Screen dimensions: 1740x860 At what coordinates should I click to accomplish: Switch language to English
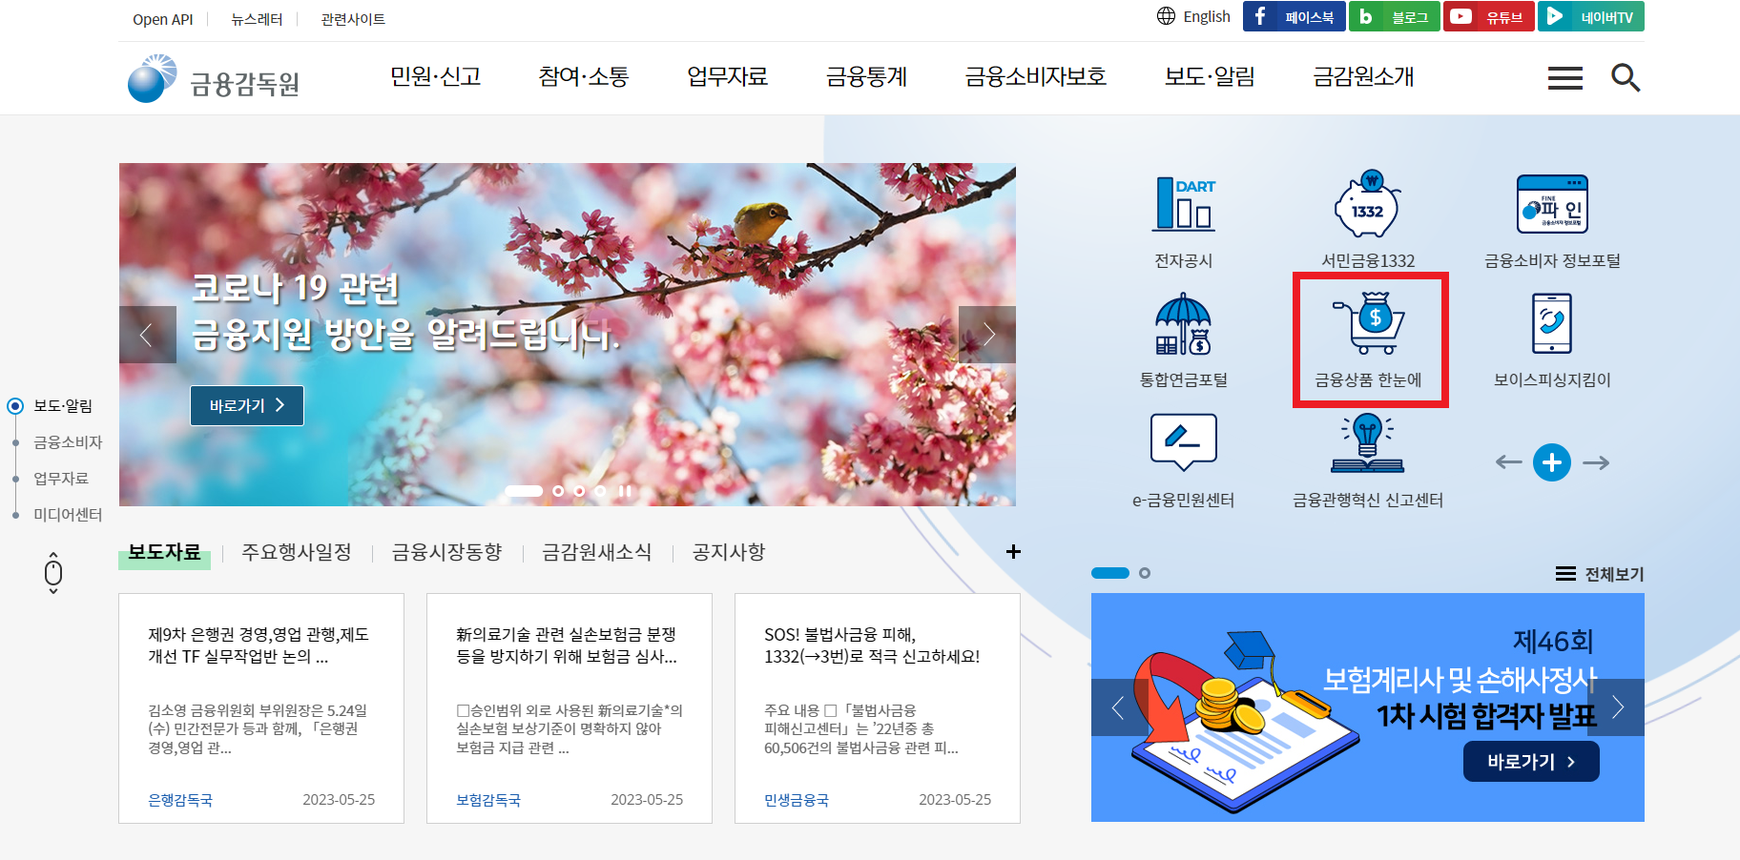pos(1193,16)
